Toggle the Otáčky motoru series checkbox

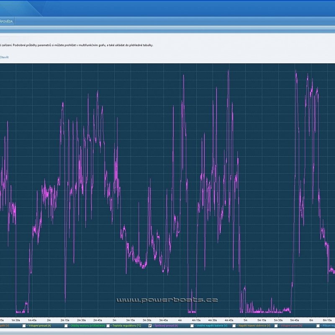[x=66, y=325]
